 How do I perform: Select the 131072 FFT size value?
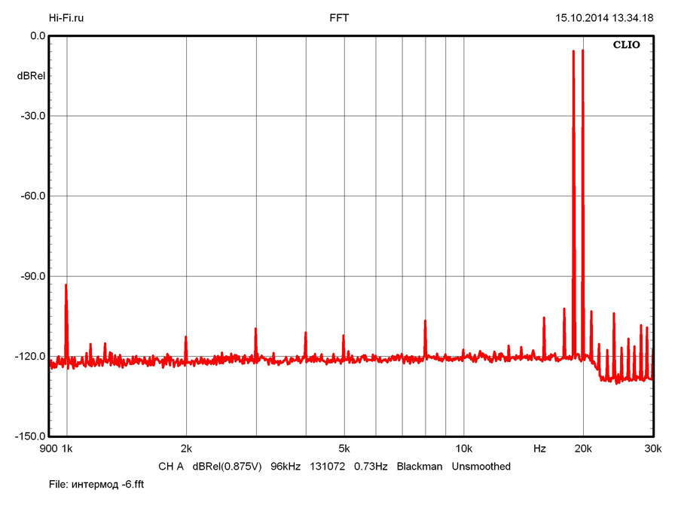(327, 467)
